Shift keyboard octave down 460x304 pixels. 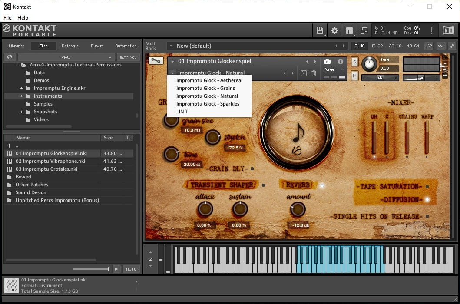point(150,265)
